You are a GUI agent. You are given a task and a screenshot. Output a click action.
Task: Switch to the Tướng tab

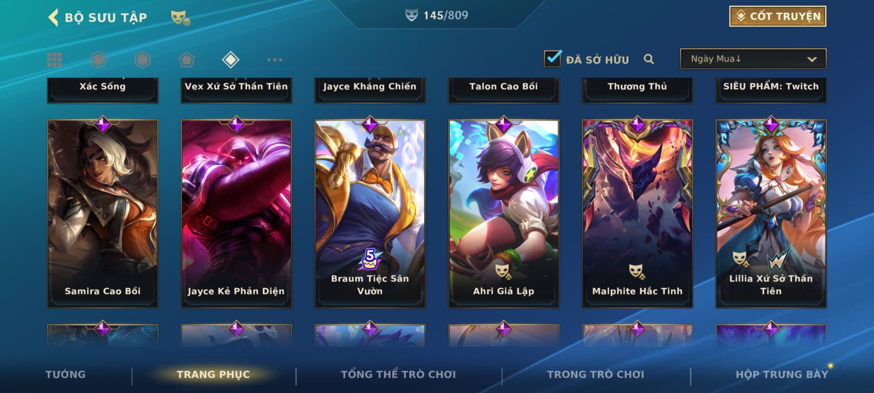coord(66,374)
